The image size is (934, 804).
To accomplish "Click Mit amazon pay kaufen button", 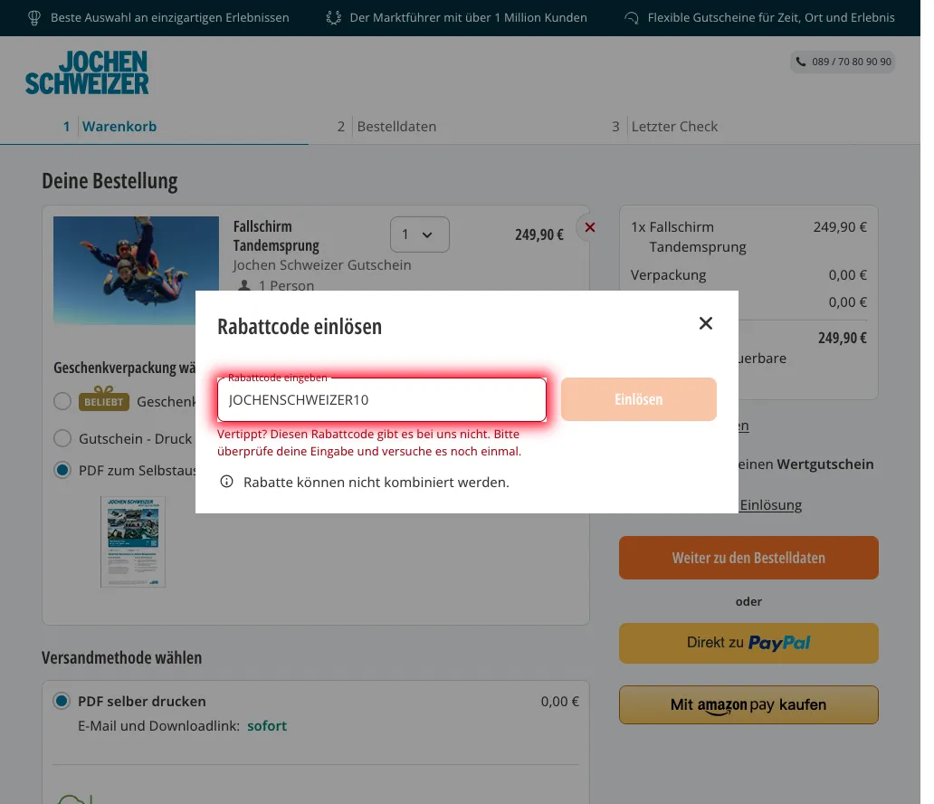I will click(748, 705).
